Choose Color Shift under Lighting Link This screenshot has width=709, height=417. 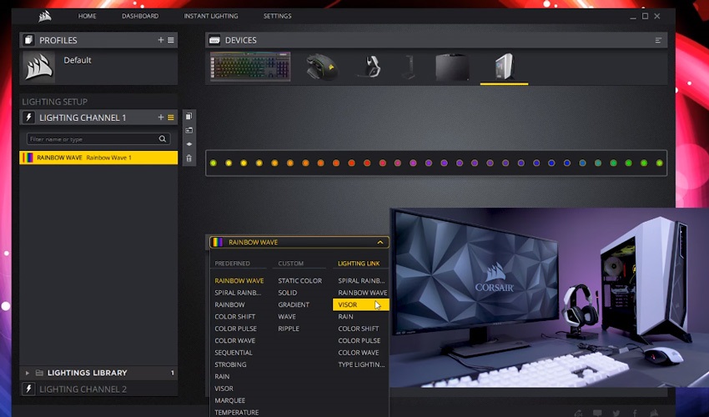359,329
